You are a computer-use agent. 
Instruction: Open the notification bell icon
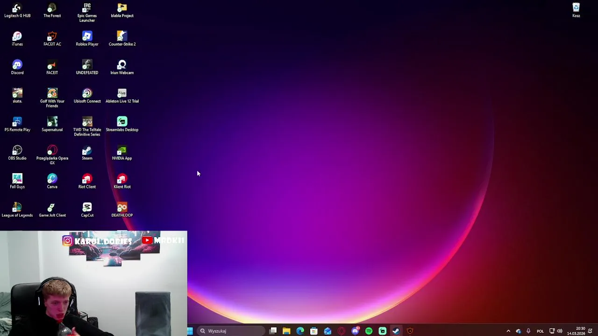pos(591,331)
